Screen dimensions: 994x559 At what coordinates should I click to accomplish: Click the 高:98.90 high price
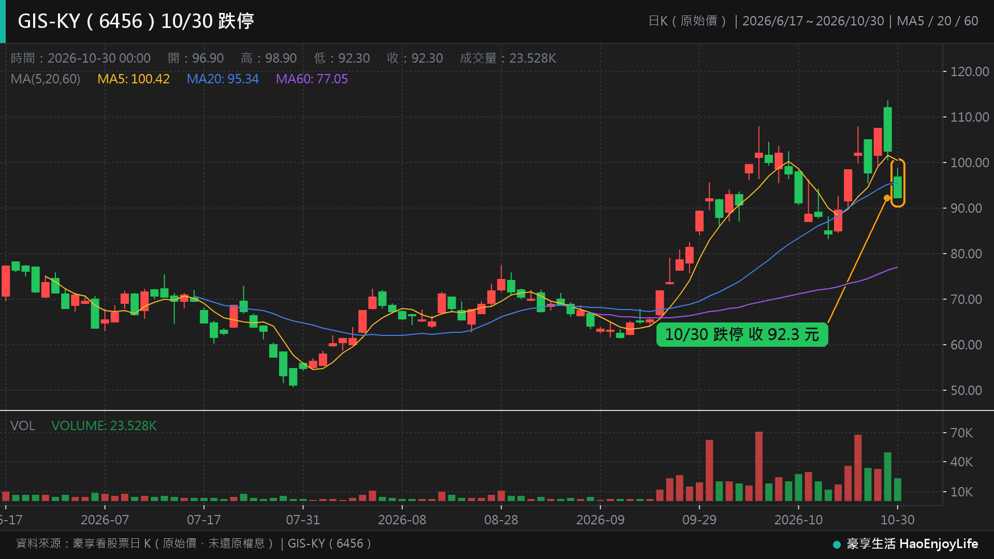[269, 58]
